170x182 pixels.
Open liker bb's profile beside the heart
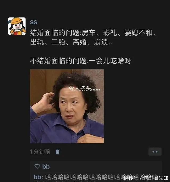coord(46,166)
